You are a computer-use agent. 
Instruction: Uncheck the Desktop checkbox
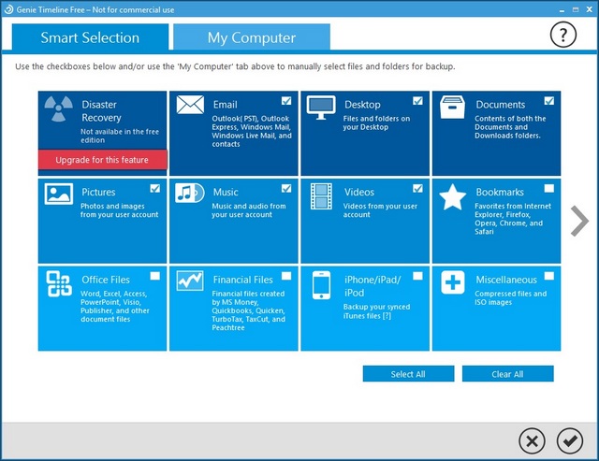417,101
